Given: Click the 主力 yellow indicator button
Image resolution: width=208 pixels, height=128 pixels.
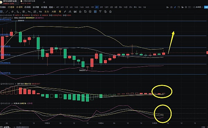Looking at the screenshot, I should pyautogui.click(x=47, y=12).
